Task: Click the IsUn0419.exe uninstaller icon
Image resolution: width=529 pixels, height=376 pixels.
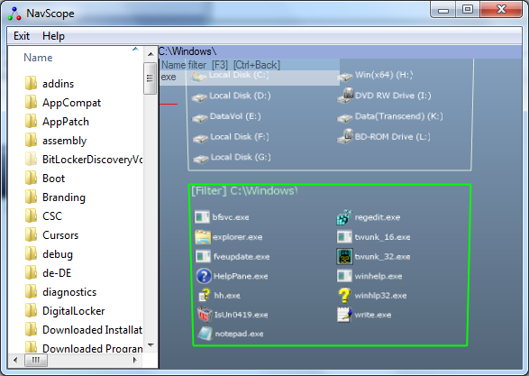Action: click(x=205, y=314)
